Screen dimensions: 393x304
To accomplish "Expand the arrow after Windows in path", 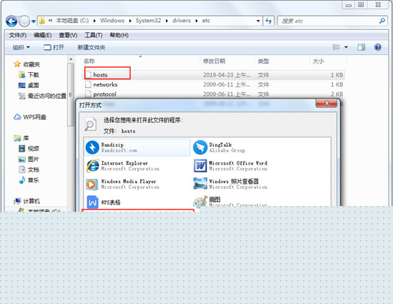I will pos(130,21).
